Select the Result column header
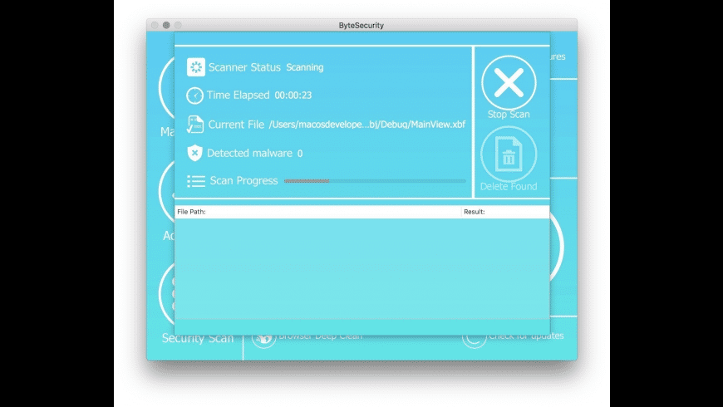Viewport: 723px width, 407px height. click(x=505, y=212)
